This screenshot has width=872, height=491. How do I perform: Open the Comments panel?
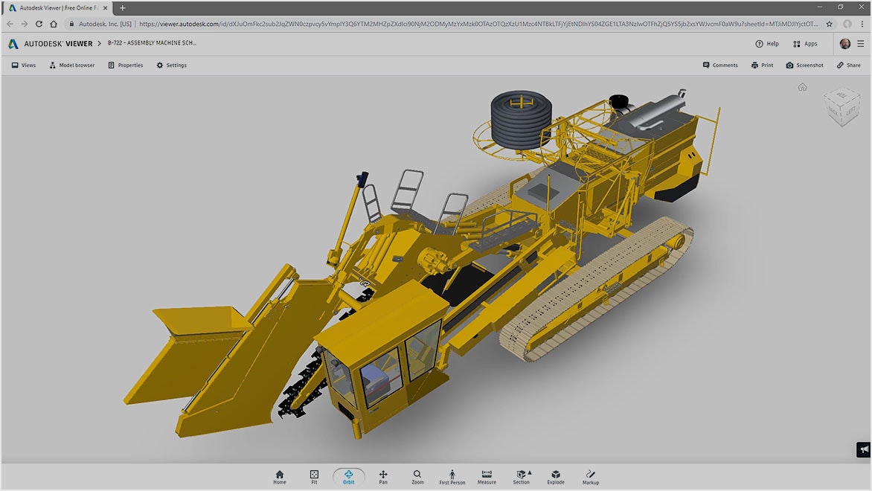tap(719, 65)
